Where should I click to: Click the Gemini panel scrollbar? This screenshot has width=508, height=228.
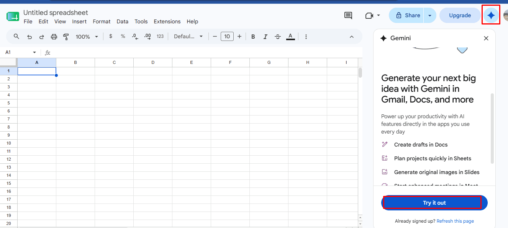(x=492, y=128)
